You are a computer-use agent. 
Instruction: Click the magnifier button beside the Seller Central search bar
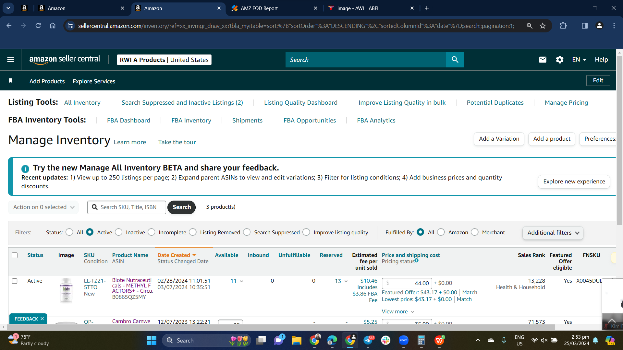(x=455, y=60)
